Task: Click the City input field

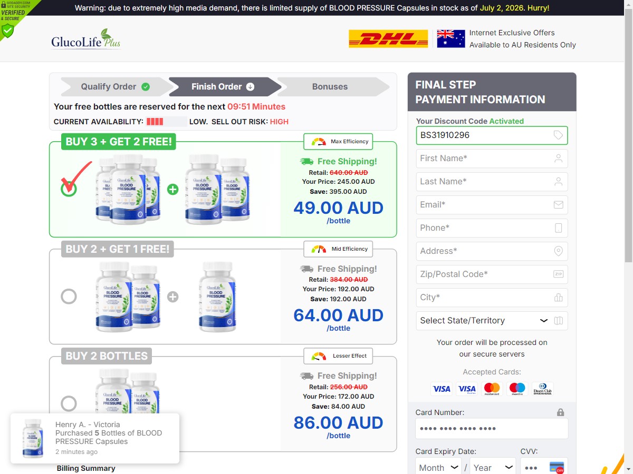Action: (492, 298)
